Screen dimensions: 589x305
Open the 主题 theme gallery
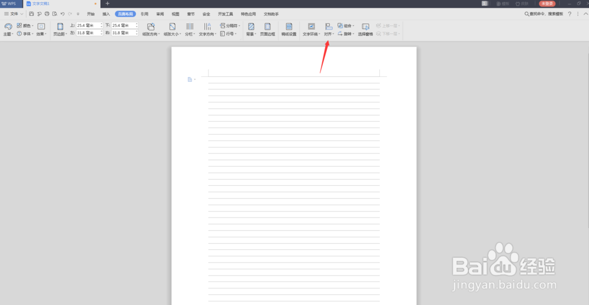(x=8, y=29)
